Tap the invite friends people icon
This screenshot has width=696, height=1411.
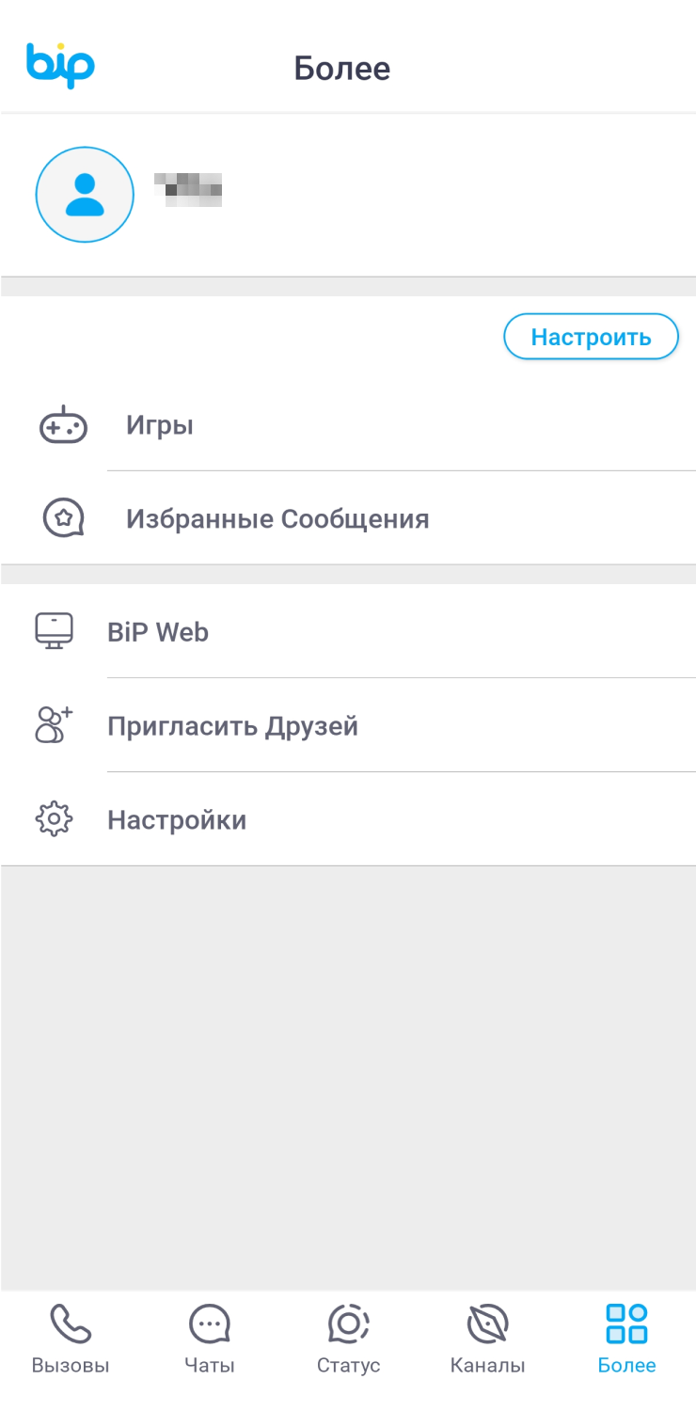tap(54, 725)
